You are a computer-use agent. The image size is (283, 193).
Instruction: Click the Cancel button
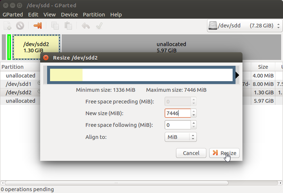[191, 153]
